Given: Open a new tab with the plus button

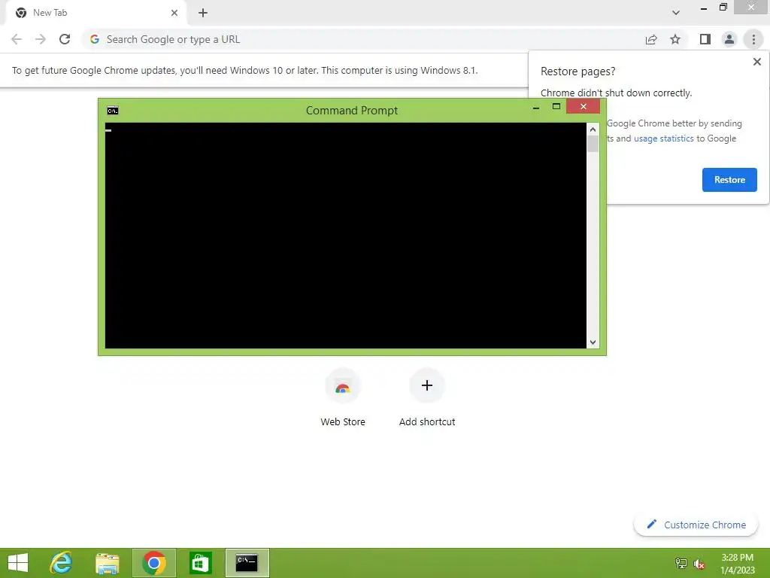Looking at the screenshot, I should pyautogui.click(x=203, y=13).
